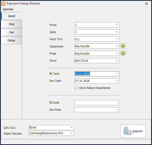Switch to the Stok tab
This screenshot has height=145, width=152.
click(x=12, y=24)
